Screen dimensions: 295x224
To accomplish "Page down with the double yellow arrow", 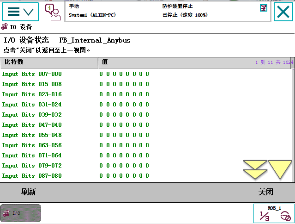I will [x=255, y=170].
